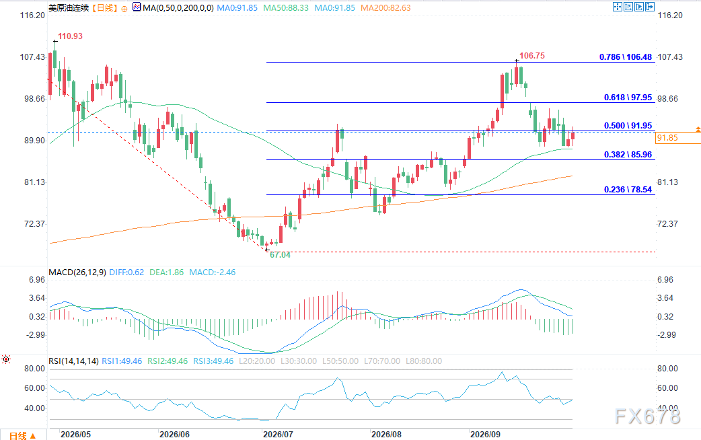Screen dimensions: 701x440
Task: Click the 67.04 low price marker
Action: click(x=280, y=255)
